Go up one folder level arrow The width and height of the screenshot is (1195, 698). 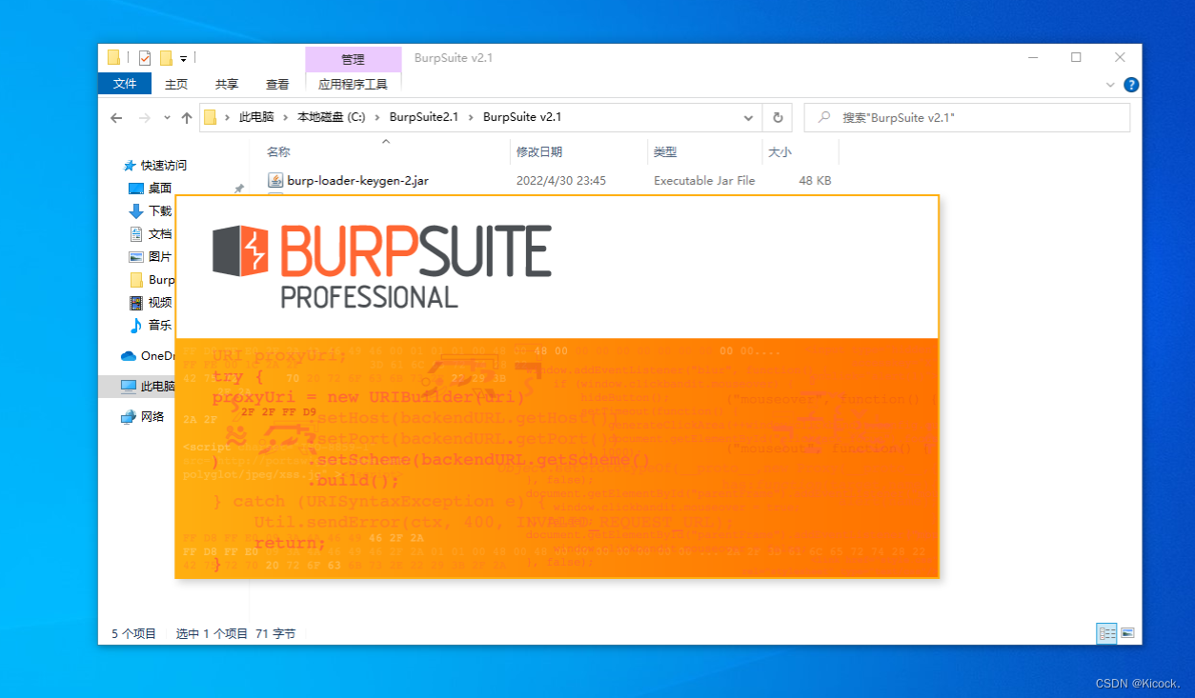coord(187,118)
